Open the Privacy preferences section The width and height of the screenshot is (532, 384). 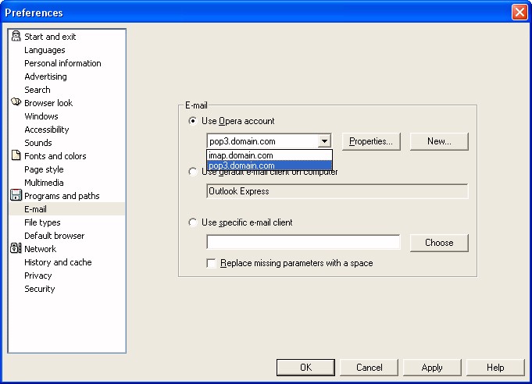(x=37, y=276)
